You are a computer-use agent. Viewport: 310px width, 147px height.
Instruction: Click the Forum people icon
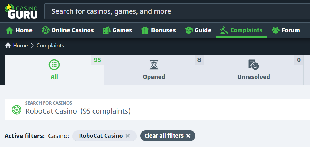(275, 30)
